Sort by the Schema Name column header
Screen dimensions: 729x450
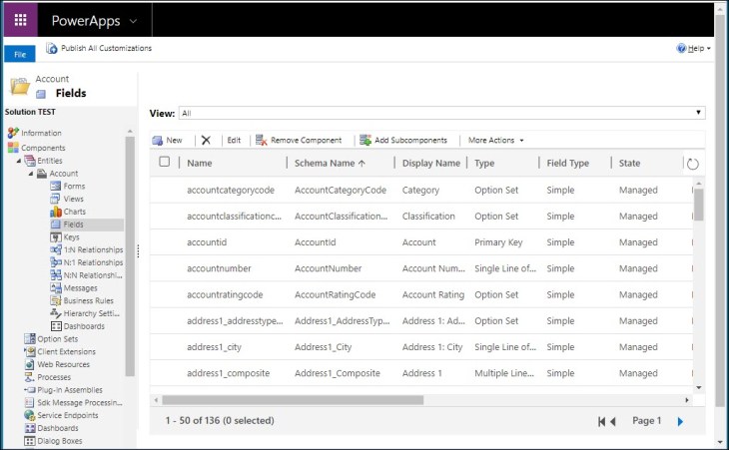[329, 163]
